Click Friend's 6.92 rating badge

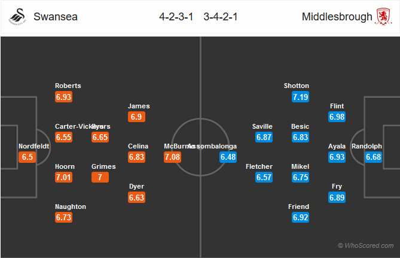(301, 217)
